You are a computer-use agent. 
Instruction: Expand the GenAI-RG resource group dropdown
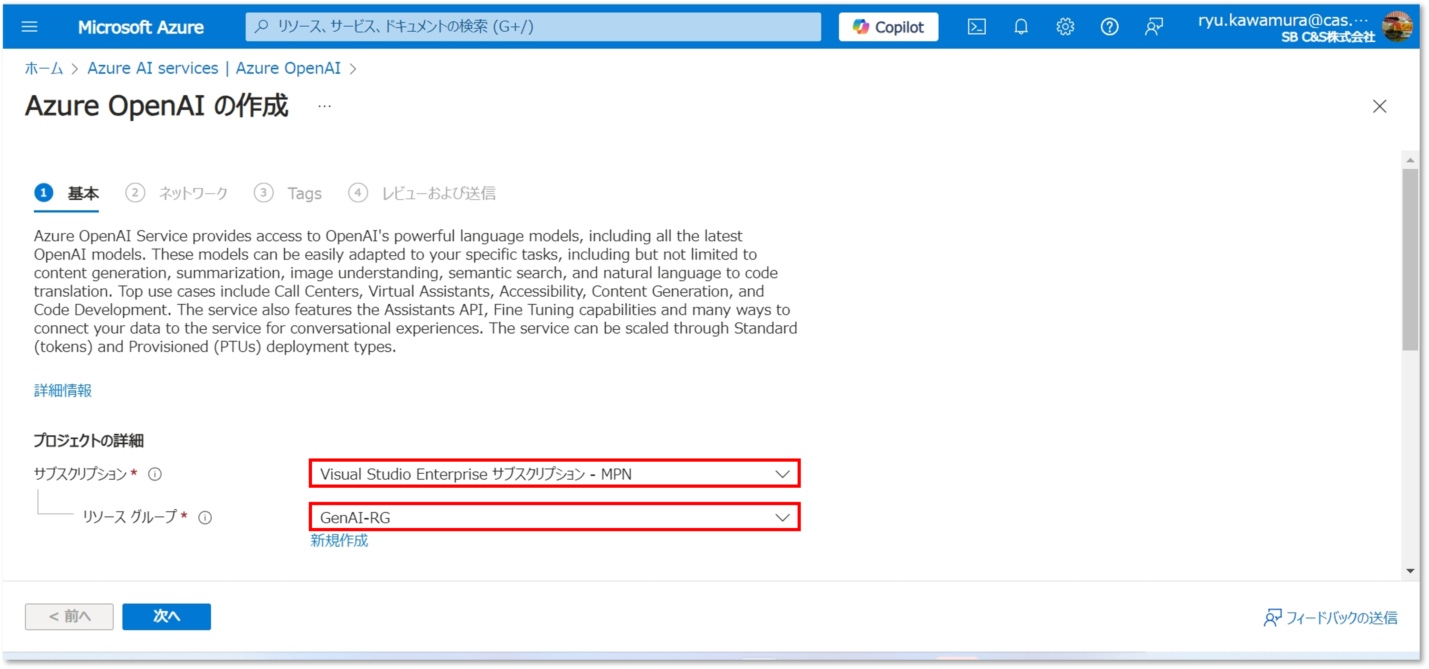[x=554, y=518]
